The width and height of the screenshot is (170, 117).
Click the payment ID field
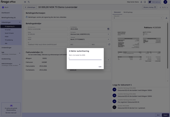pyautogui.click(x=47, y=45)
